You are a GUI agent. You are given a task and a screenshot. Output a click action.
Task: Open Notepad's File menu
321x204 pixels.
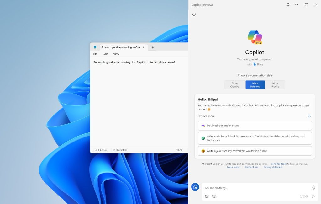[x=95, y=54]
